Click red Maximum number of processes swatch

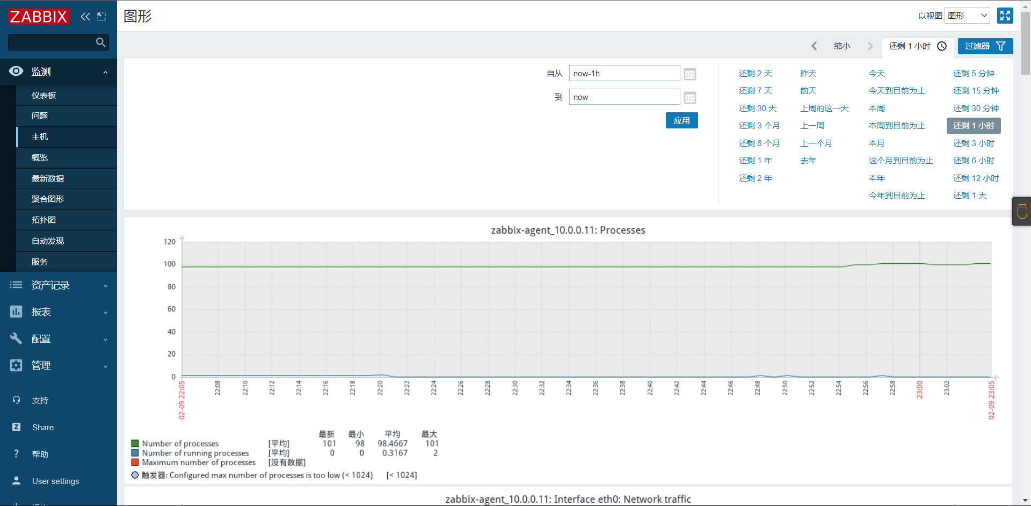coord(135,462)
